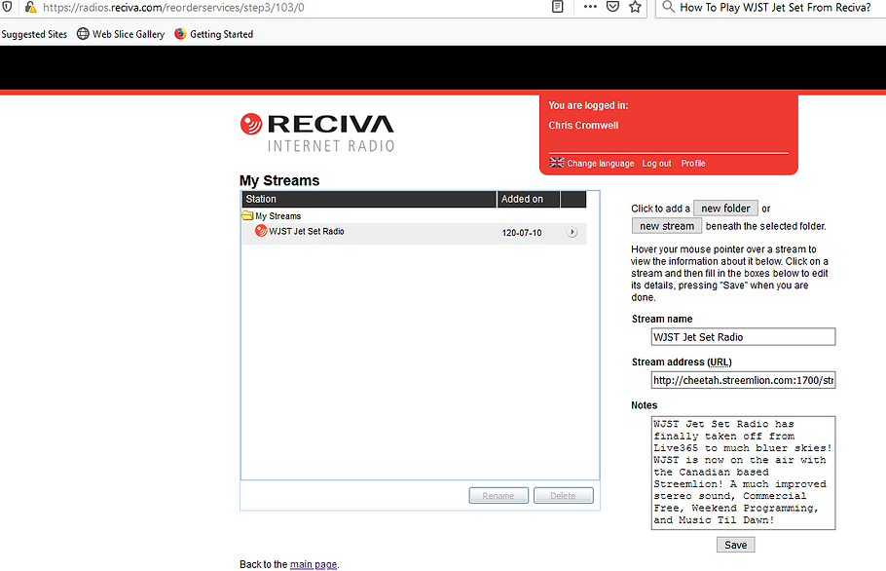
Task: Open the Profile link
Action: (693, 164)
